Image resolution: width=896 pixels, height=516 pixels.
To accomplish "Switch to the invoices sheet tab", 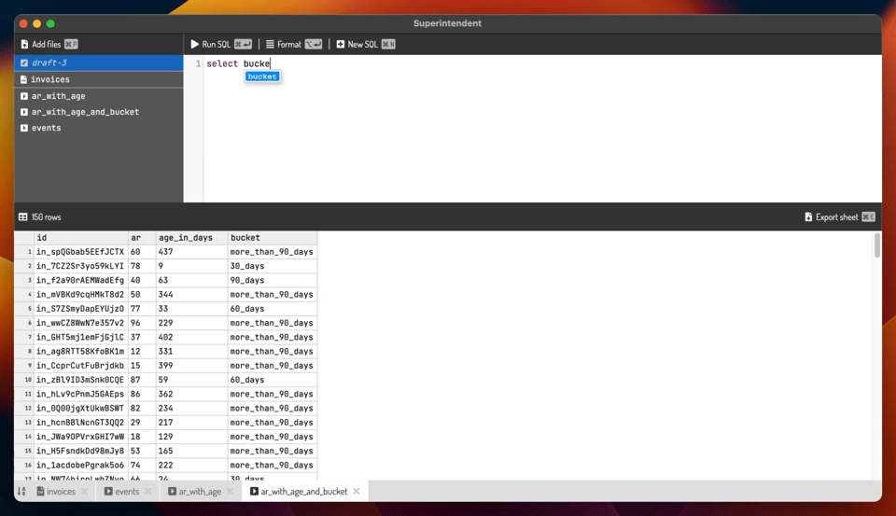I will coord(61,492).
